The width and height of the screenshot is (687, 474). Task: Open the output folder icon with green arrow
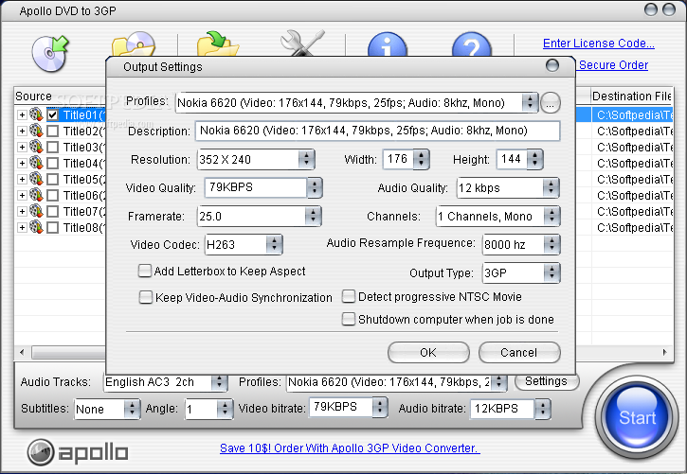point(218,44)
